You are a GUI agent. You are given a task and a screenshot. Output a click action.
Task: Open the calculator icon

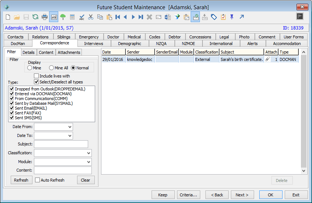[x=72, y=17]
